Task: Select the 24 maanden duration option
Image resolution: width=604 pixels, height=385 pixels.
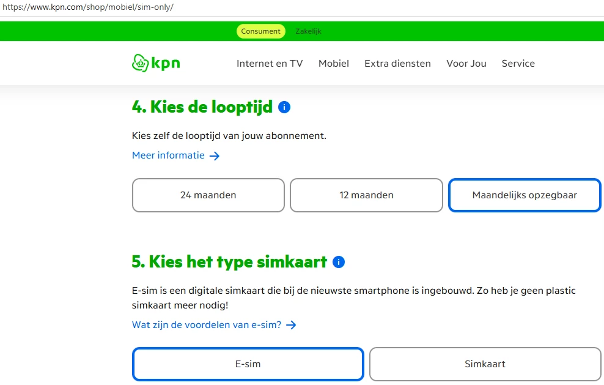Action: coord(208,195)
